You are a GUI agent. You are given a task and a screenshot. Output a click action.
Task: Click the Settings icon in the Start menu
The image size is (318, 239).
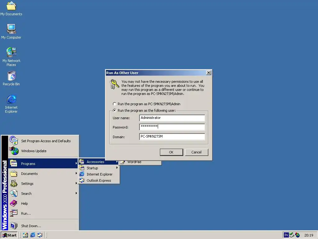coord(14,184)
